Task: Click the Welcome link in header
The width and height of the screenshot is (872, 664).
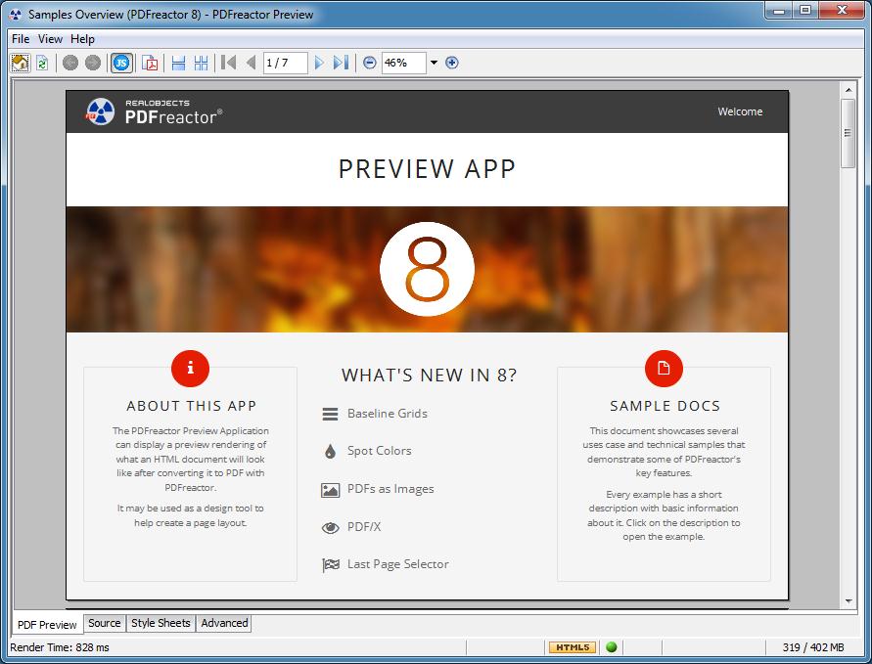Action: pos(740,111)
